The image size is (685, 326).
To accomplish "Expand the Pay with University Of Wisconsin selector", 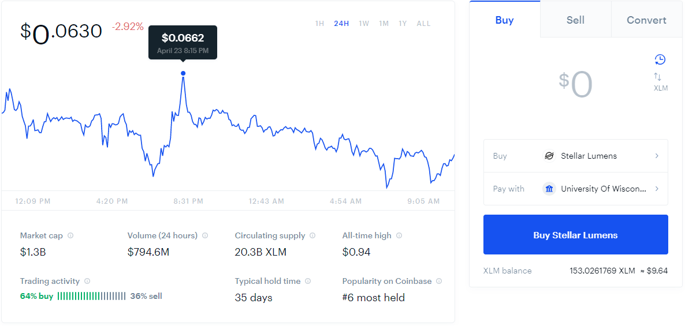I will 575,189.
